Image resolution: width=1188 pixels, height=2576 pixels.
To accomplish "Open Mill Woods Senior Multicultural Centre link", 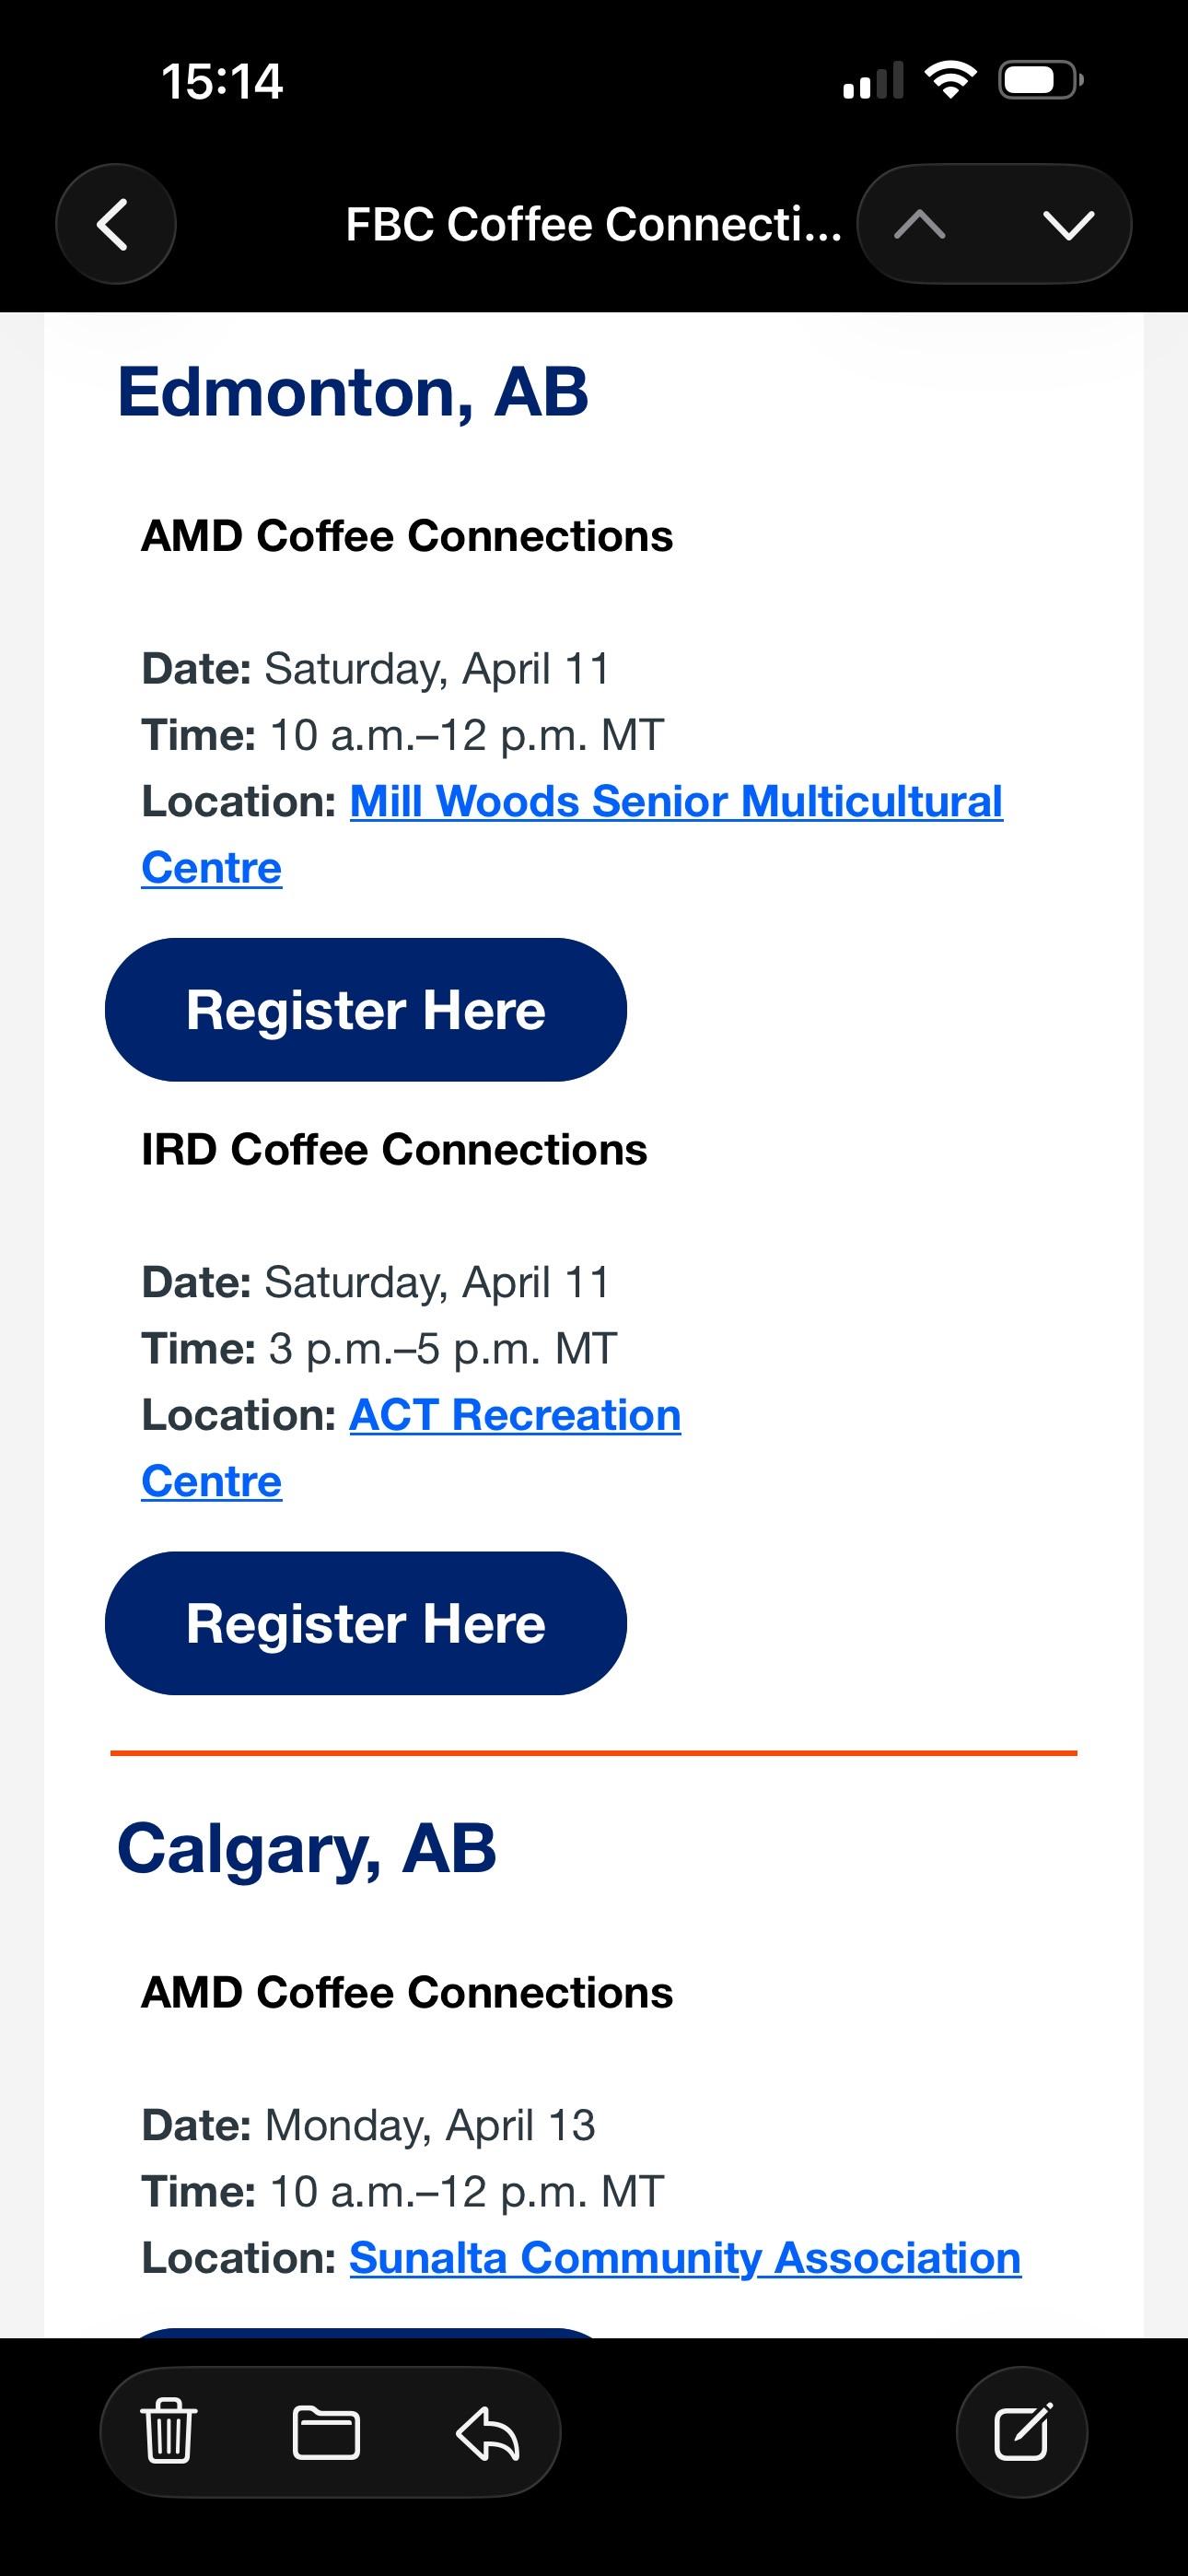I will 675,802.
